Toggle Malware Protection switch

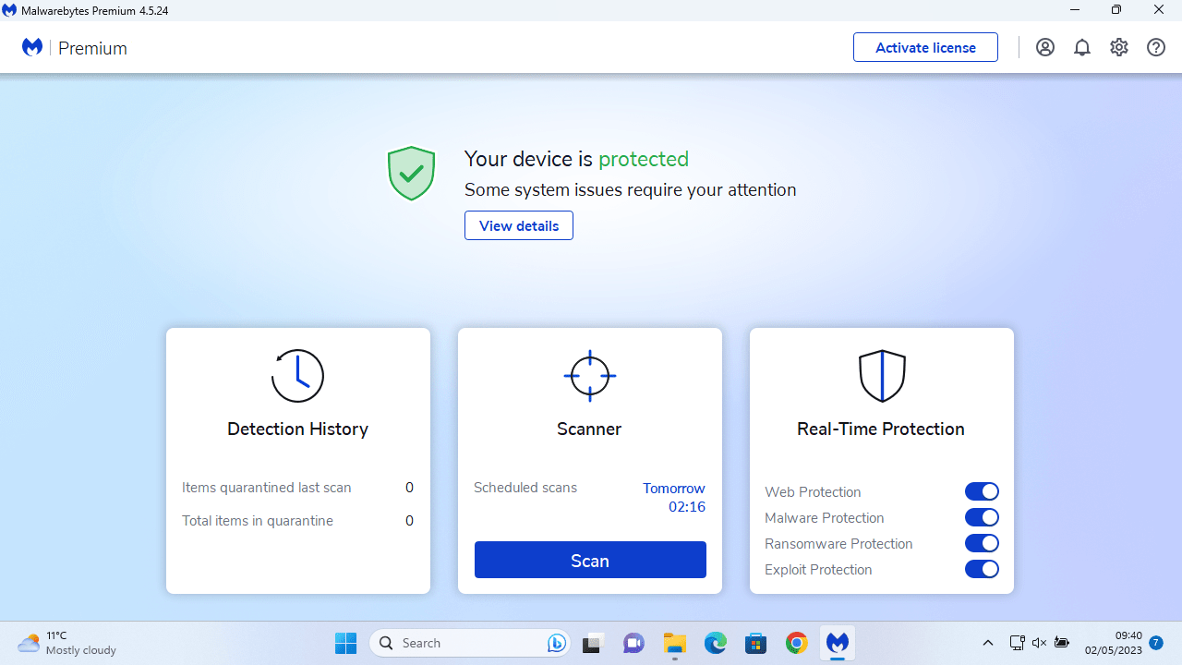(x=982, y=517)
